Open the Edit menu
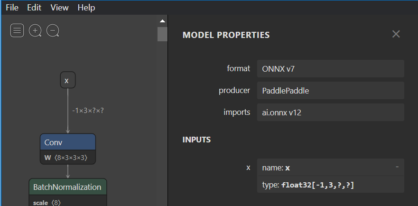The width and height of the screenshot is (418, 206). (34, 8)
